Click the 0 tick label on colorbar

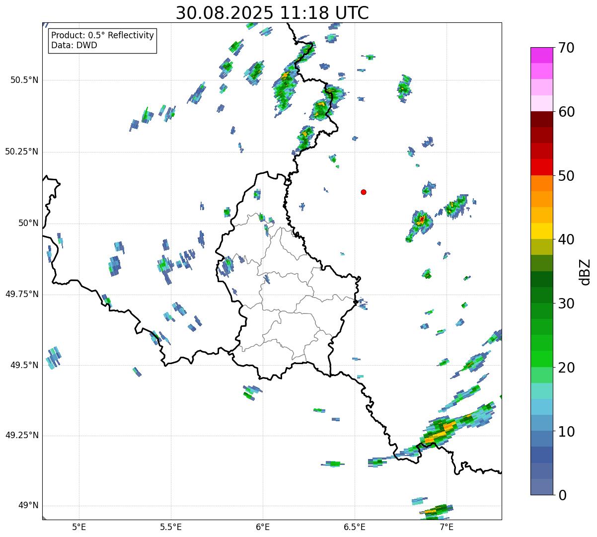tap(562, 495)
